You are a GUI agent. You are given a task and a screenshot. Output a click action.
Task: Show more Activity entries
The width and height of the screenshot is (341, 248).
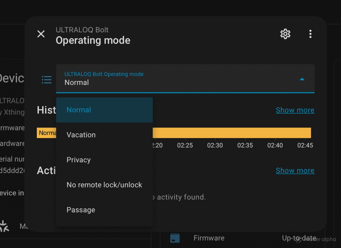(295, 170)
